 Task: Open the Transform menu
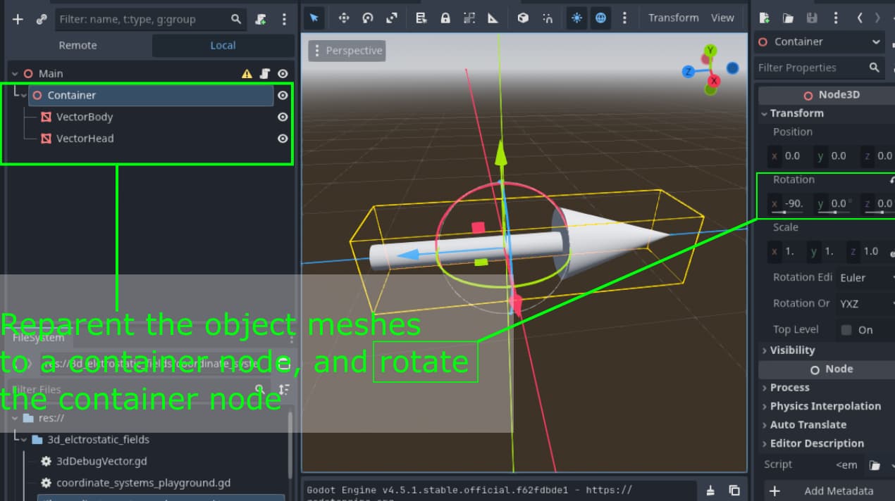point(673,18)
